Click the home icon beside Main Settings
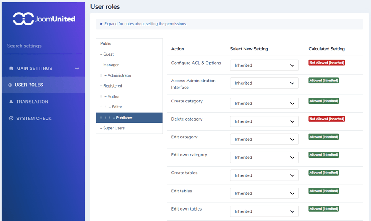371x221 pixels. (x=11, y=69)
